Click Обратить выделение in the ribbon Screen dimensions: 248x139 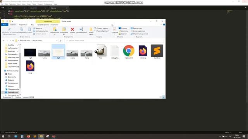point(139,34)
